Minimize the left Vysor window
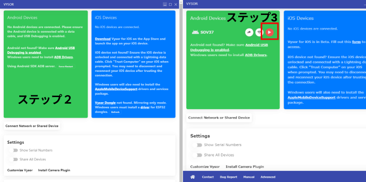 165,4
